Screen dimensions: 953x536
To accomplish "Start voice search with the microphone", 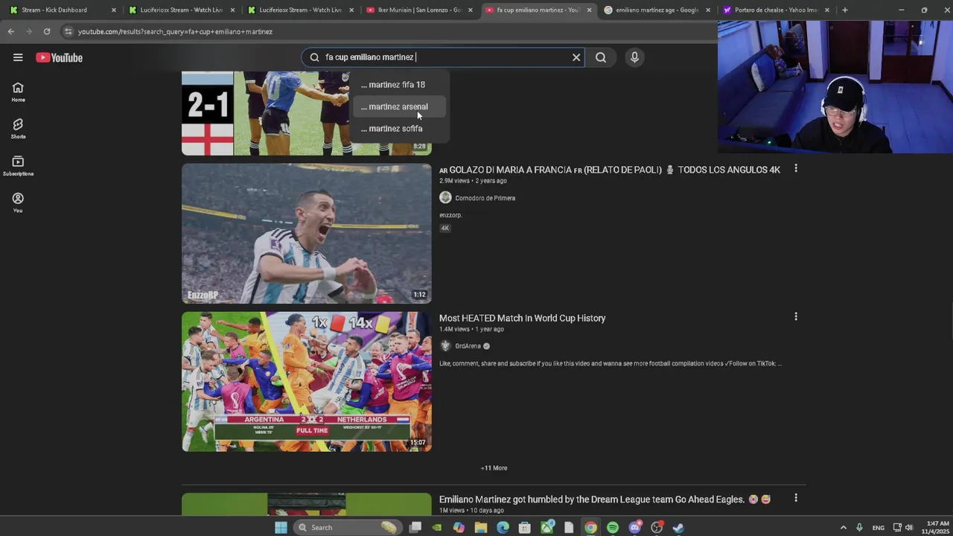I will pos(634,57).
